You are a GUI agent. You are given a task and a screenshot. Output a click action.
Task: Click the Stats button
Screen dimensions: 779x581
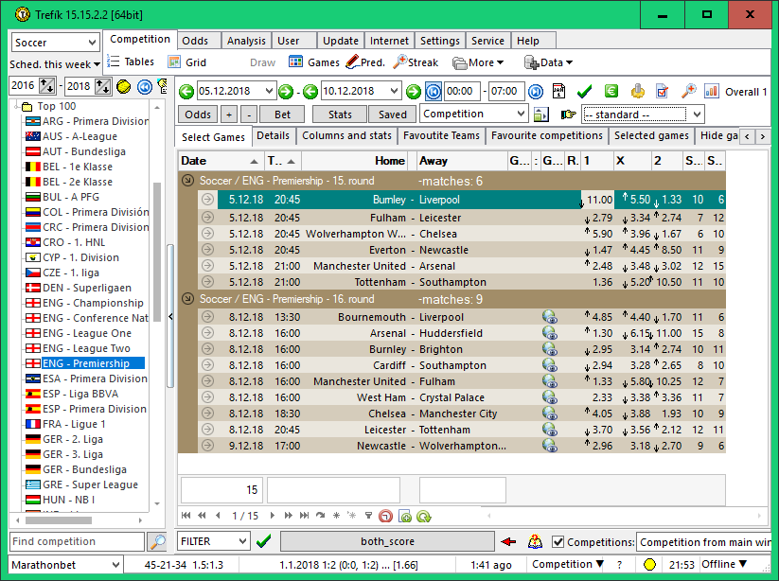[340, 114]
